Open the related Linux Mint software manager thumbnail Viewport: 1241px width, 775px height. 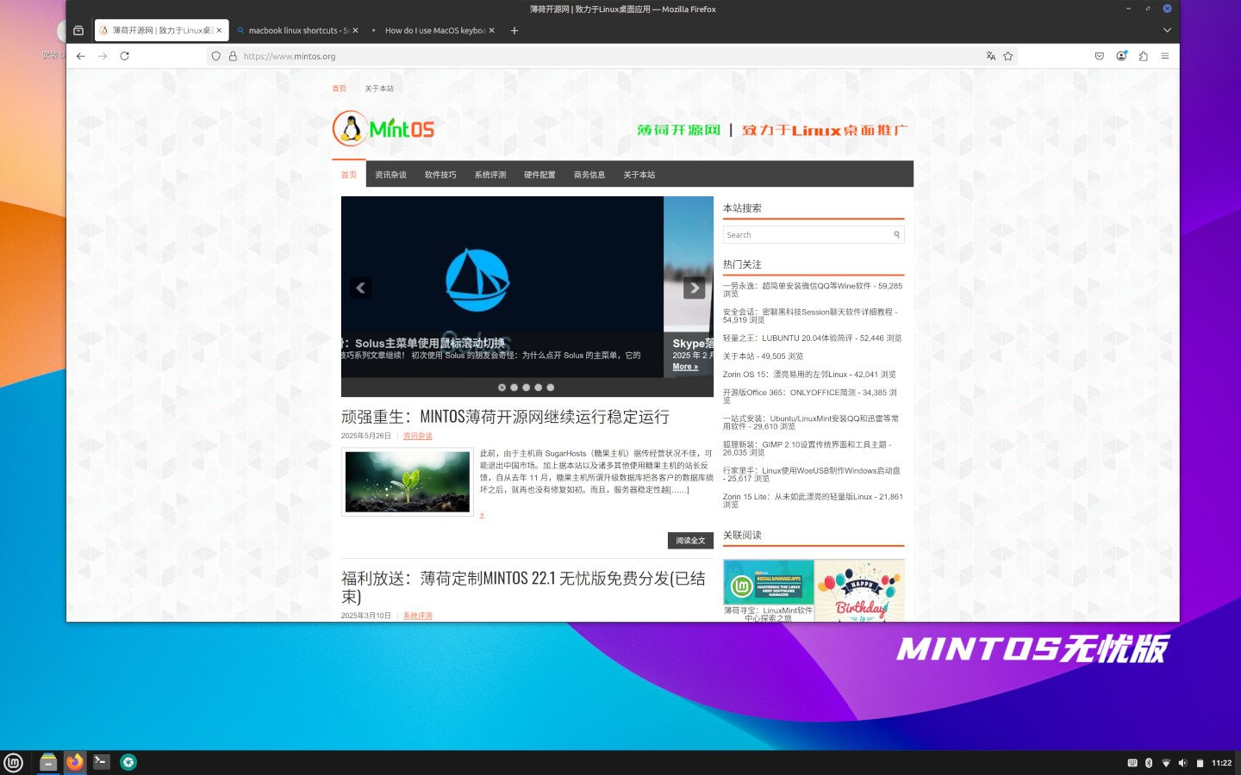point(769,583)
